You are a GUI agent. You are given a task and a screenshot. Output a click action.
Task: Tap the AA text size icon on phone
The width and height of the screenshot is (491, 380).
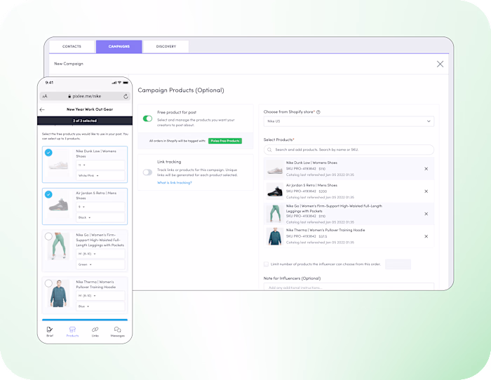coord(45,97)
